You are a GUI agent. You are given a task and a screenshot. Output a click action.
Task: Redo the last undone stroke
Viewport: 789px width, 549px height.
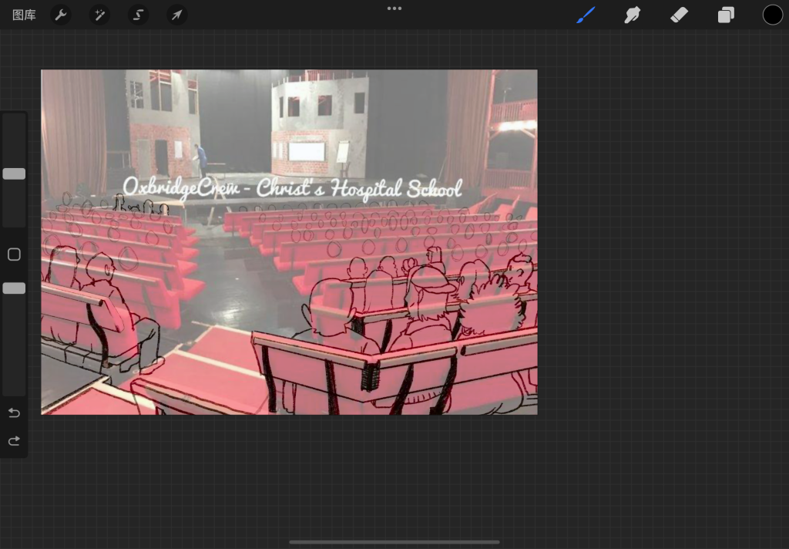click(14, 441)
